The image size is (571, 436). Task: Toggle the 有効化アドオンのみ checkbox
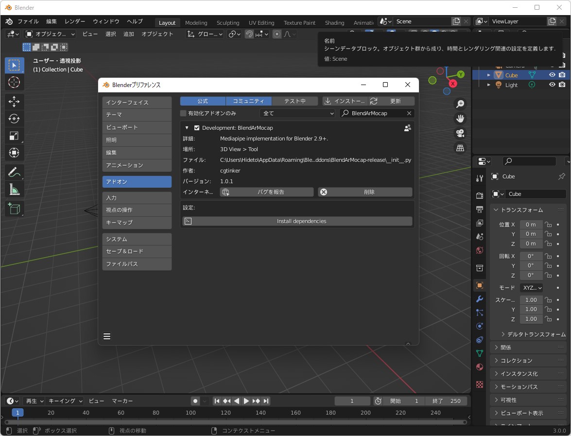(183, 113)
